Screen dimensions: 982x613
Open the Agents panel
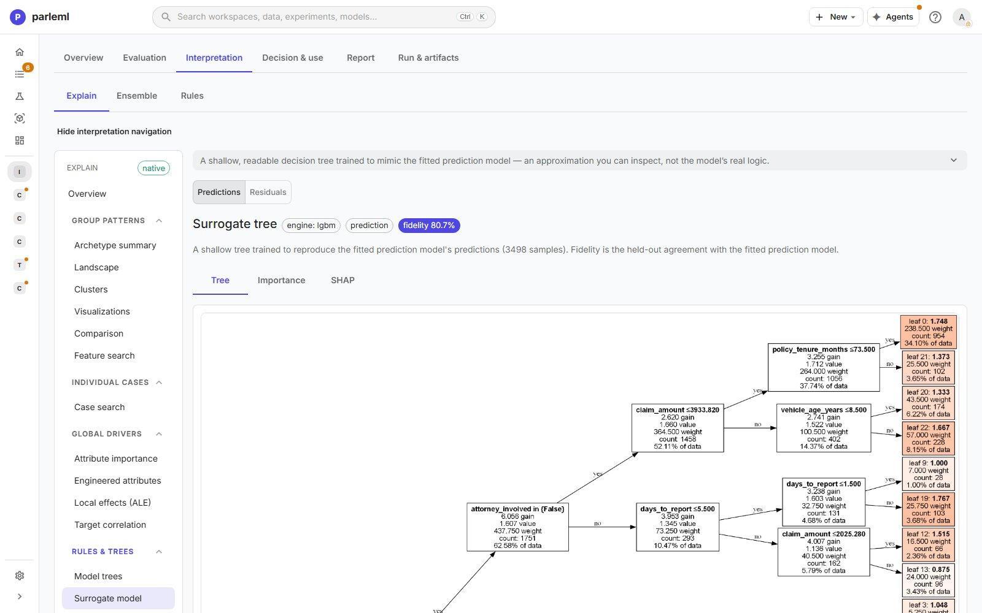[x=893, y=17]
